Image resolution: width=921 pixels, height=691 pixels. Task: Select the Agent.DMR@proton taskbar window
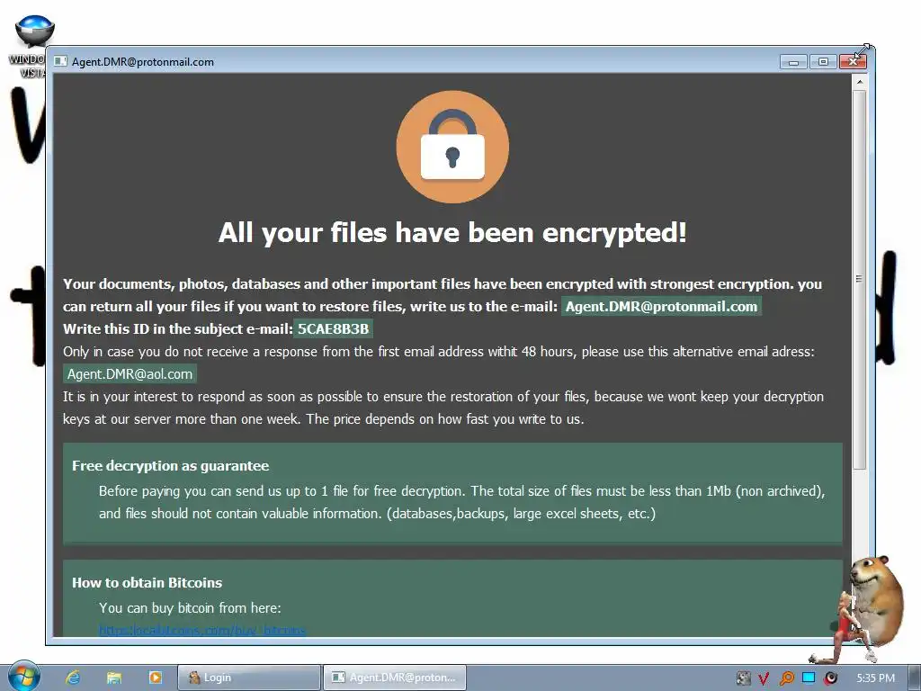click(x=396, y=678)
